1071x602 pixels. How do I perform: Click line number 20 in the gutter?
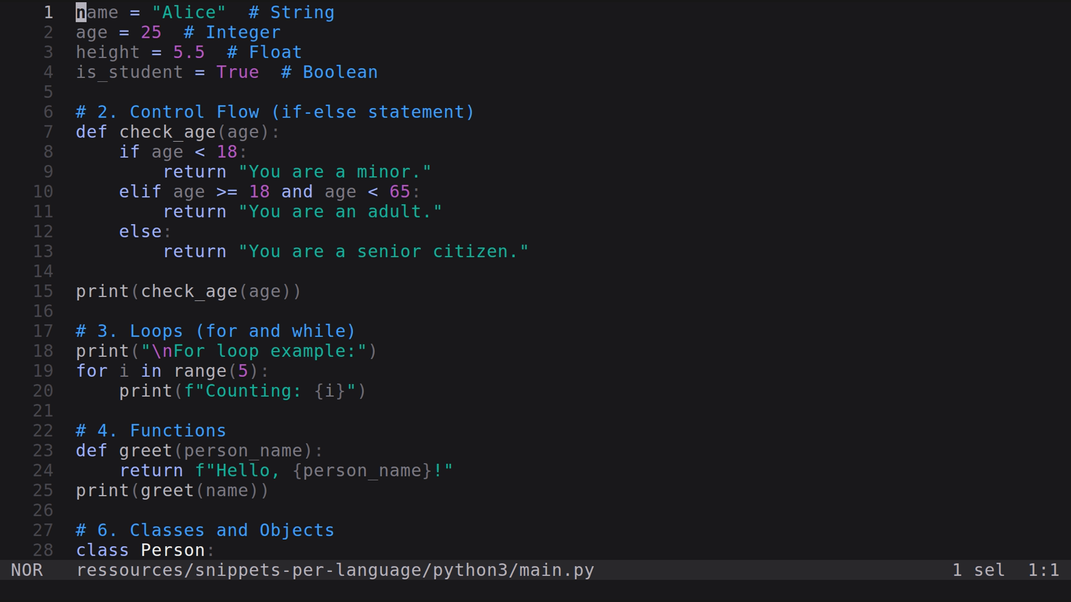[x=43, y=391]
